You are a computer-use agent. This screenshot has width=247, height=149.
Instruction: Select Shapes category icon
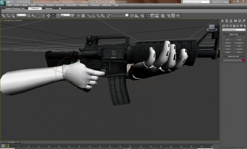coord(227,26)
